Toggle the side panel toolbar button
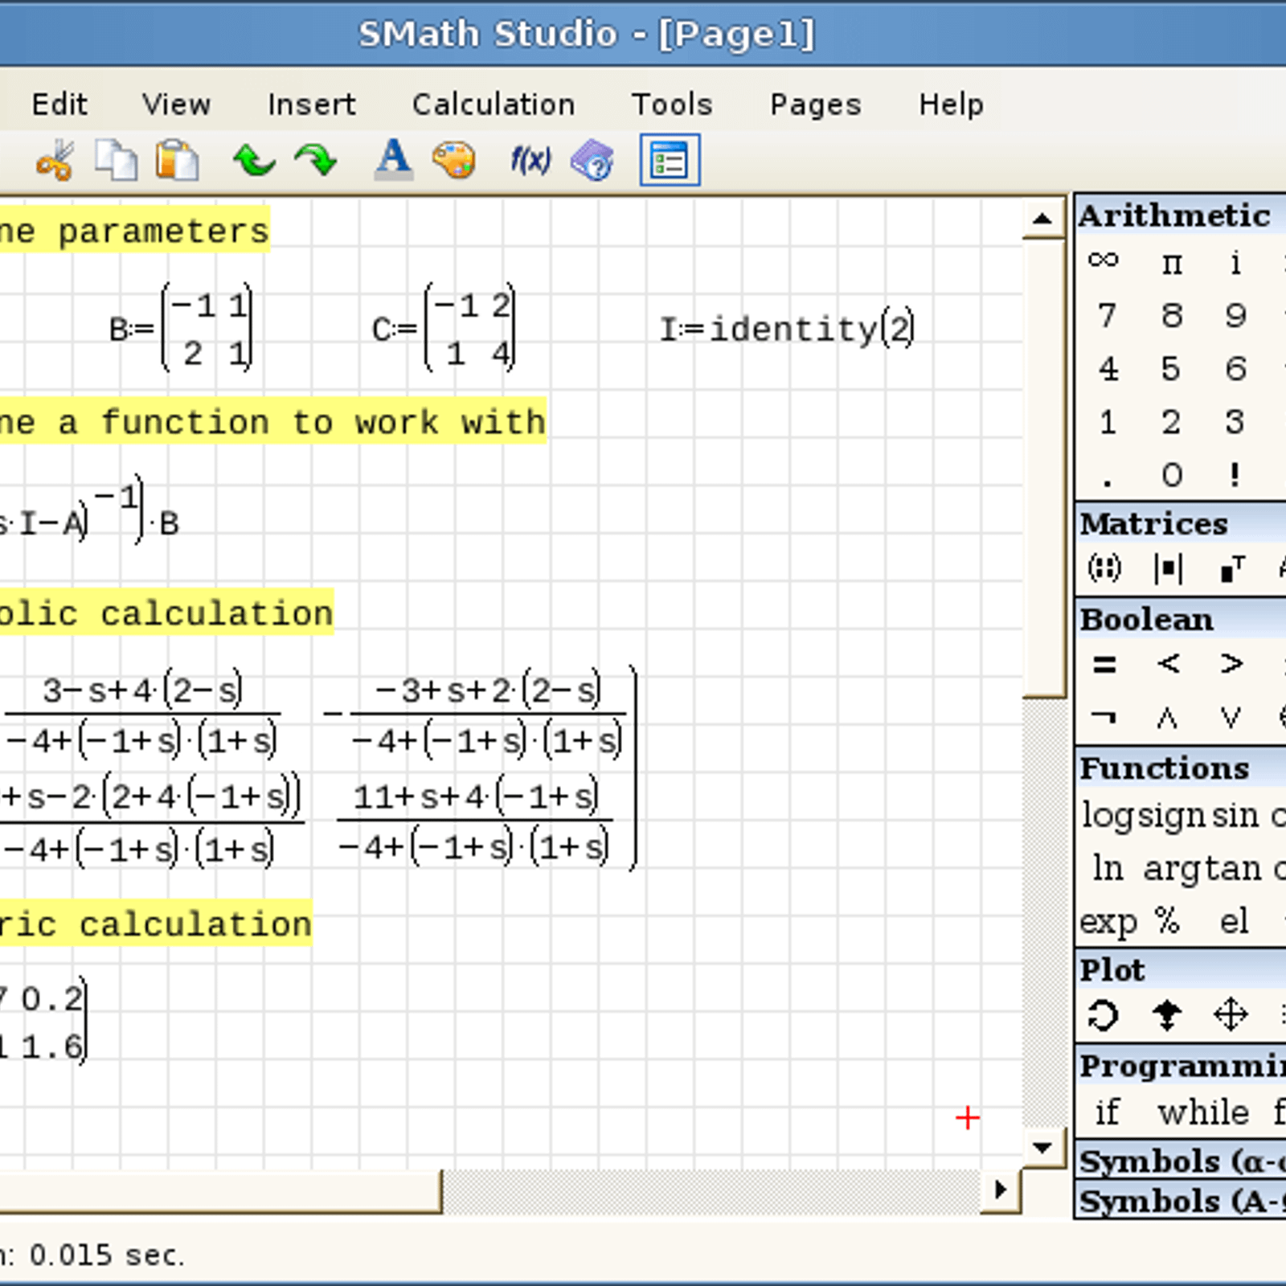Viewport: 1286px width, 1286px height. click(670, 161)
